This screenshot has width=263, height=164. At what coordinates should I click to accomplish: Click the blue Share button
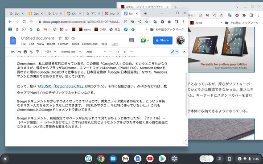pos(163,41)
